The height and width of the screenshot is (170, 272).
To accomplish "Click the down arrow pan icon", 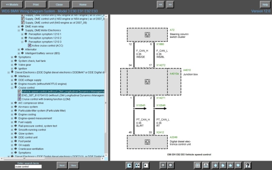I will 238,165.
